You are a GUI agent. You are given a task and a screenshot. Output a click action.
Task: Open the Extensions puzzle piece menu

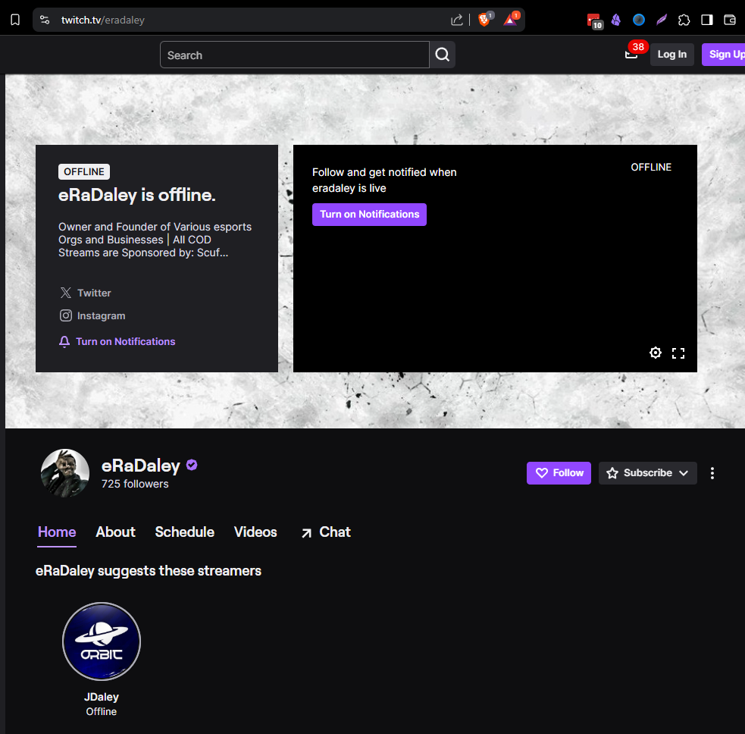(684, 20)
